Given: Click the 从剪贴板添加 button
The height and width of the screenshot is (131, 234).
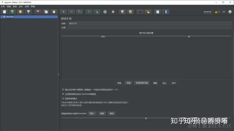Looking at the screenshot, I should click(142, 83).
